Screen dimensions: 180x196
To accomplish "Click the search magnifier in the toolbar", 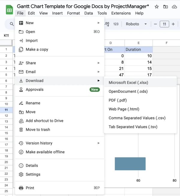I will click(x=12, y=24).
